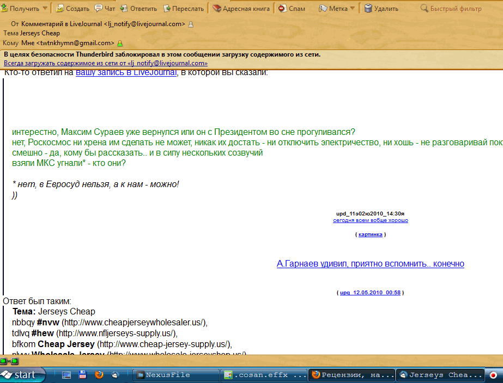This screenshot has height=383, width=503.
Task: Open Чат from the toolbar
Action: click(x=105, y=8)
